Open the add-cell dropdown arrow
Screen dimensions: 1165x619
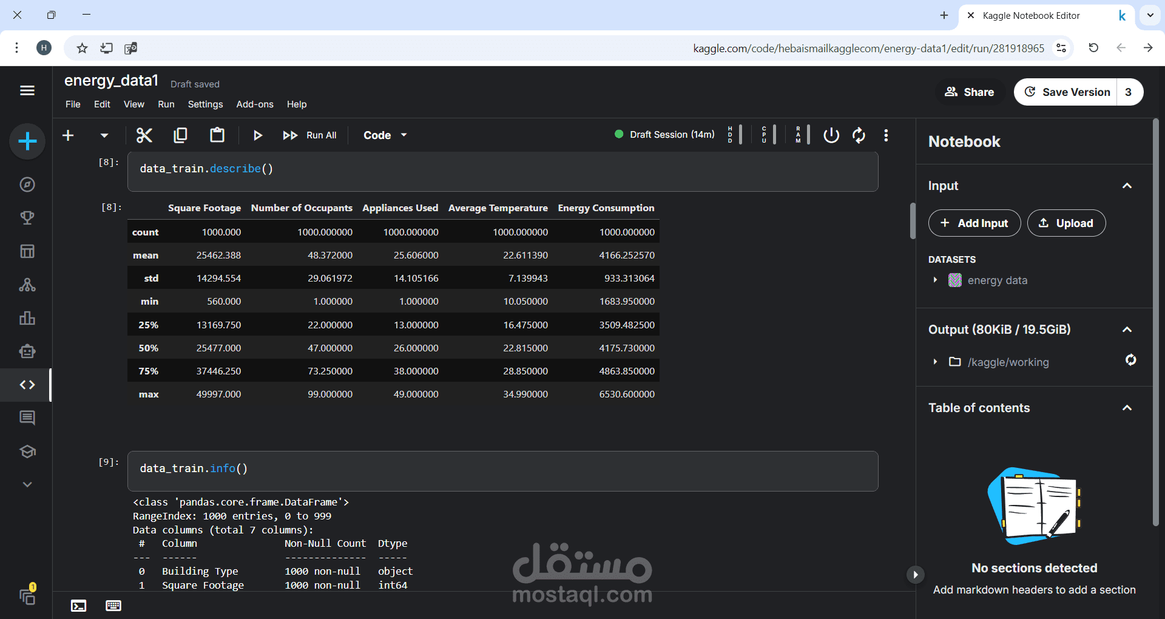(x=104, y=135)
